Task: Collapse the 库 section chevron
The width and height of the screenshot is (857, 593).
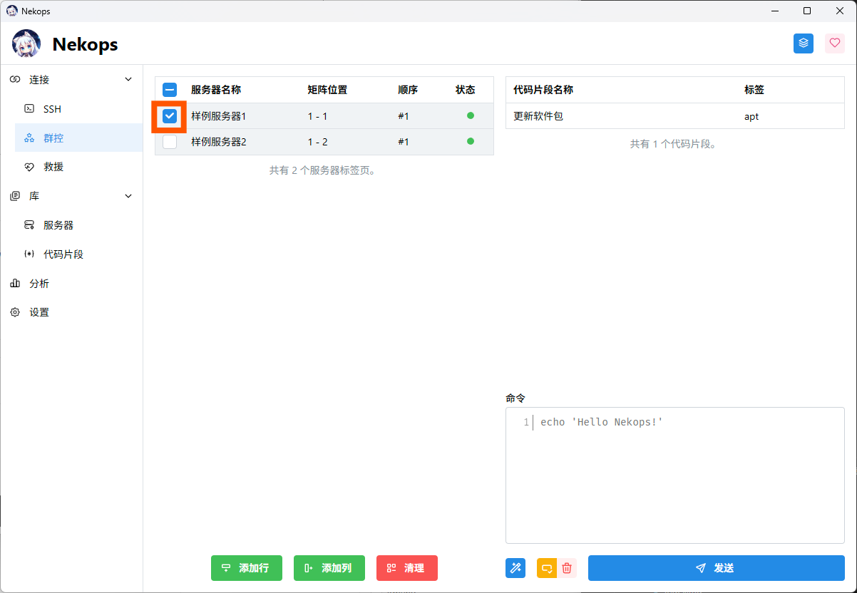Action: (x=128, y=196)
